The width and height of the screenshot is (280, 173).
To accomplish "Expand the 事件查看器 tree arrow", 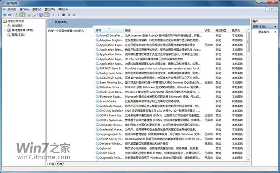I will tap(5, 30).
